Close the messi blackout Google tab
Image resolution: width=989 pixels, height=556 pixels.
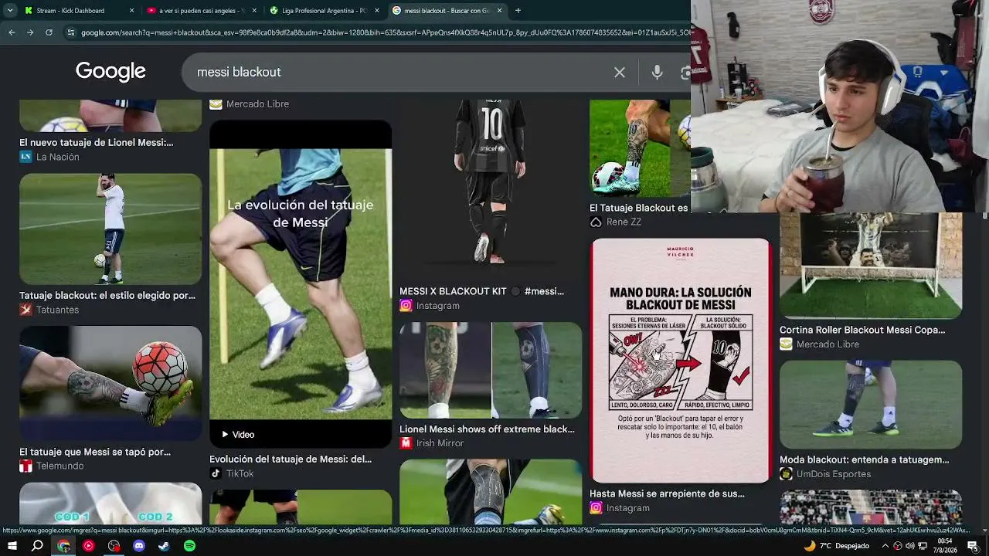(x=500, y=11)
